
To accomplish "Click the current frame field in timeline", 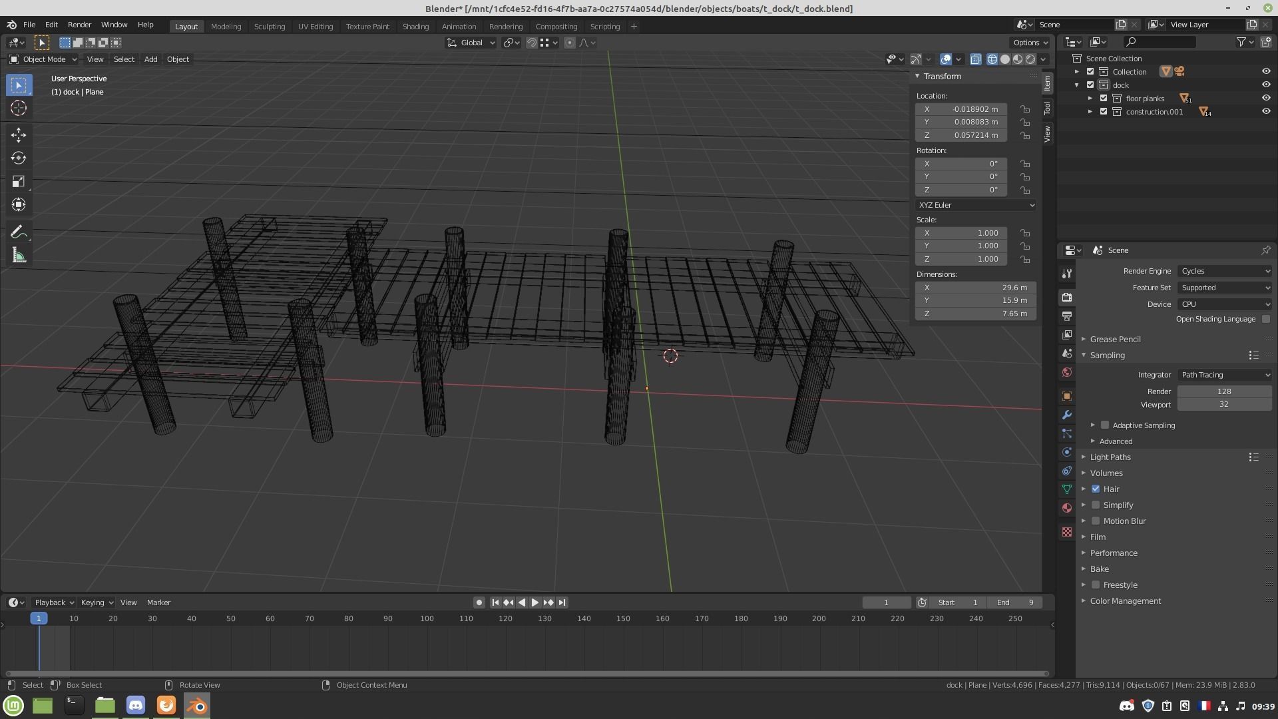I will click(x=886, y=602).
